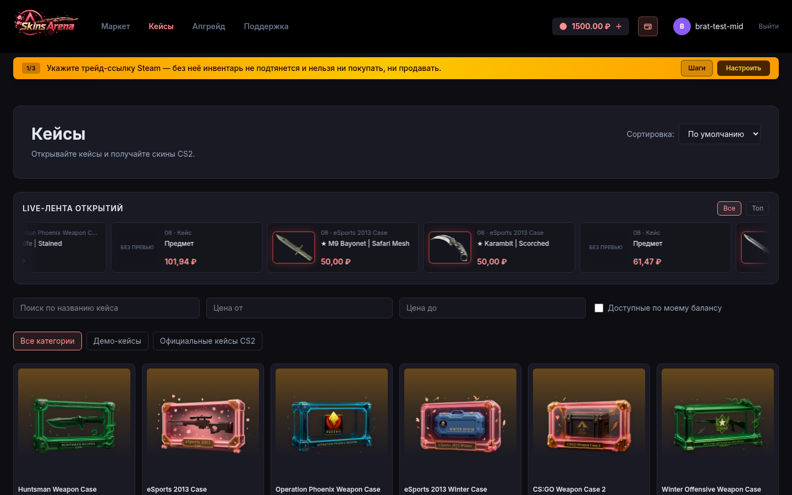
Task: Open the 'Маркет' menu item
Action: click(116, 26)
